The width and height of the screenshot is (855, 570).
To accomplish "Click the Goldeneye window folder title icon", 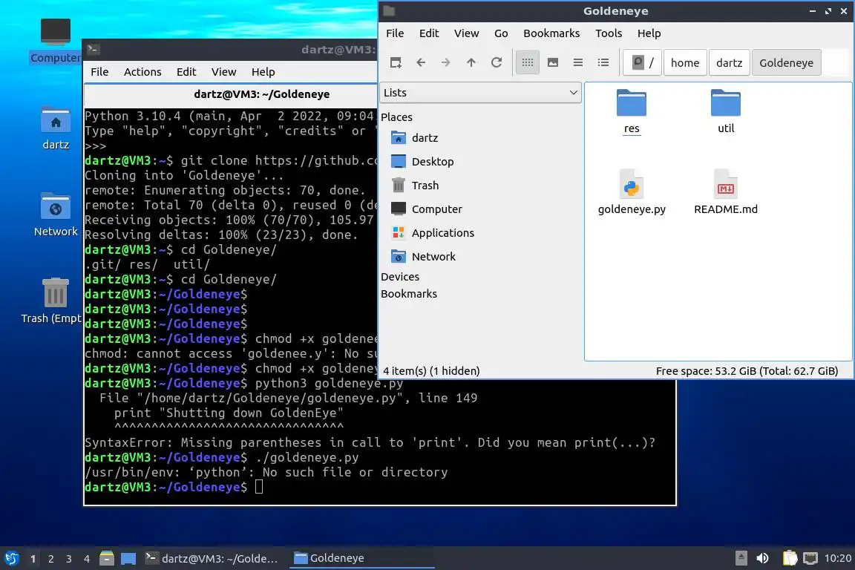I will [389, 11].
